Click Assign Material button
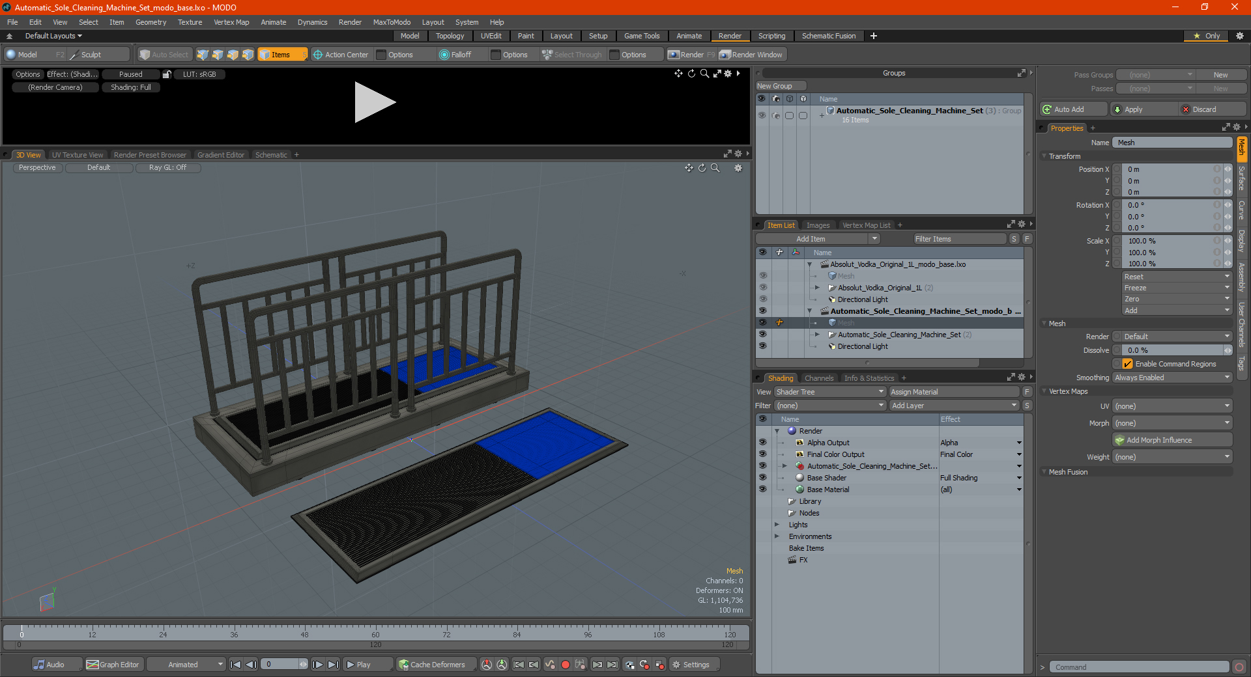The image size is (1251, 677). tap(955, 392)
